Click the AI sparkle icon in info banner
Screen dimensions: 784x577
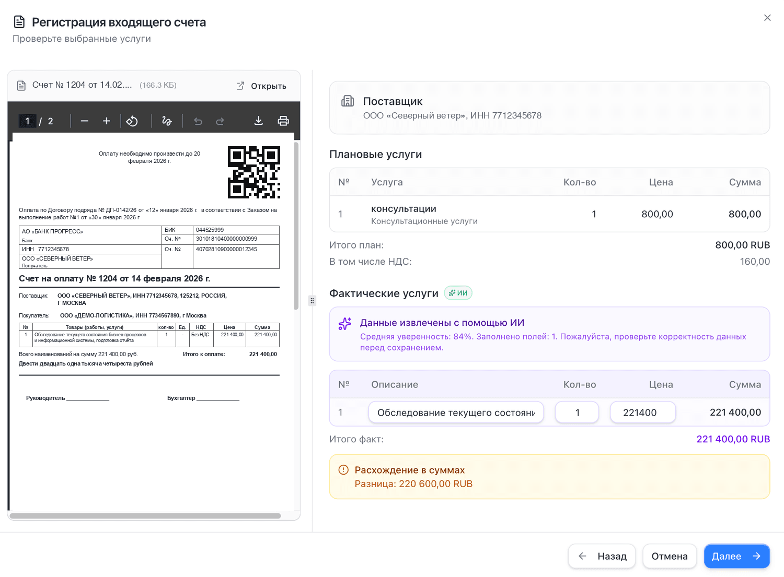tap(345, 324)
